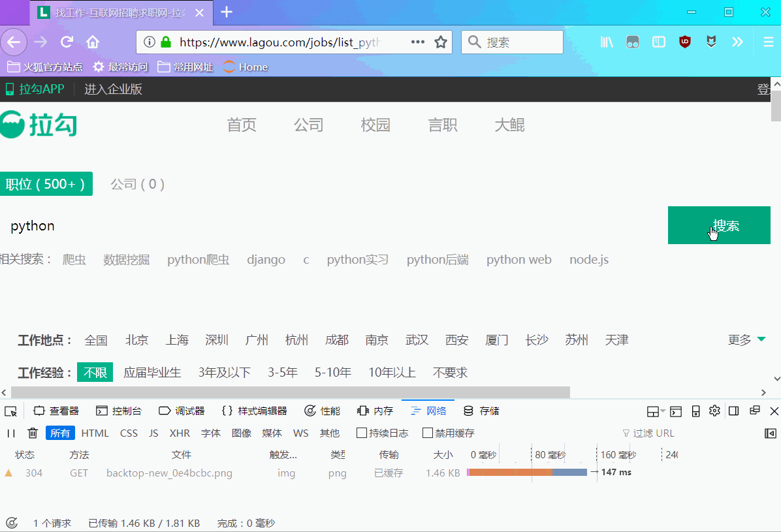This screenshot has width=781, height=532.
Task: Activate the element picker tool
Action: (10, 411)
